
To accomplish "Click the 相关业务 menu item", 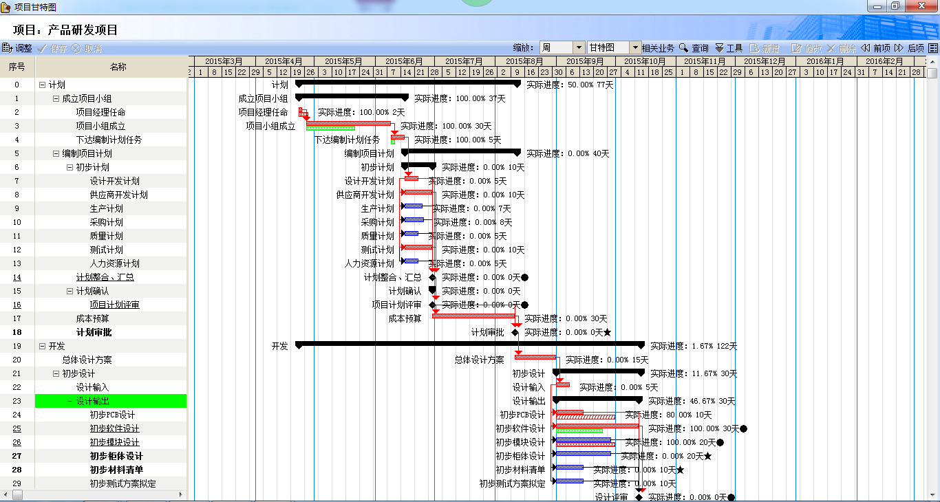I will pyautogui.click(x=658, y=48).
